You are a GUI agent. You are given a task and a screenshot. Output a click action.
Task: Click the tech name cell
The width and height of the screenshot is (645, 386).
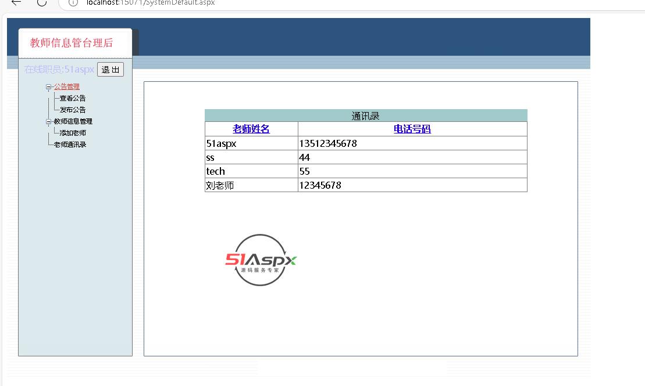[251, 171]
